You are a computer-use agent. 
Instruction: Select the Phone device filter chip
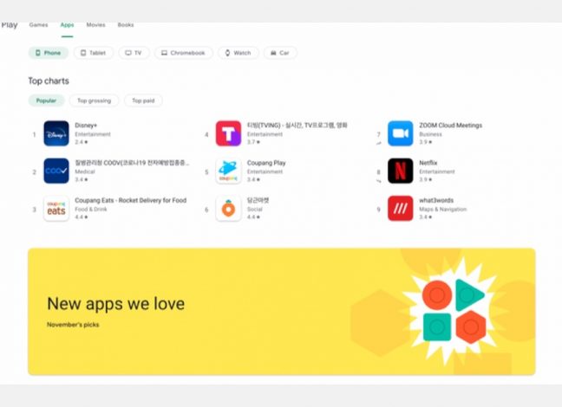coord(49,53)
